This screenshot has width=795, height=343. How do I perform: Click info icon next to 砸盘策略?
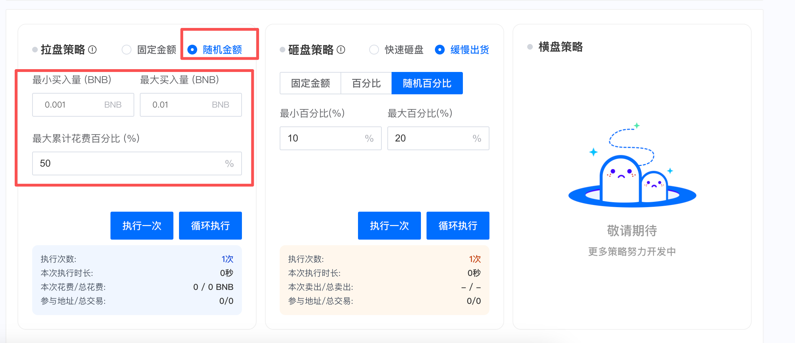pyautogui.click(x=341, y=50)
